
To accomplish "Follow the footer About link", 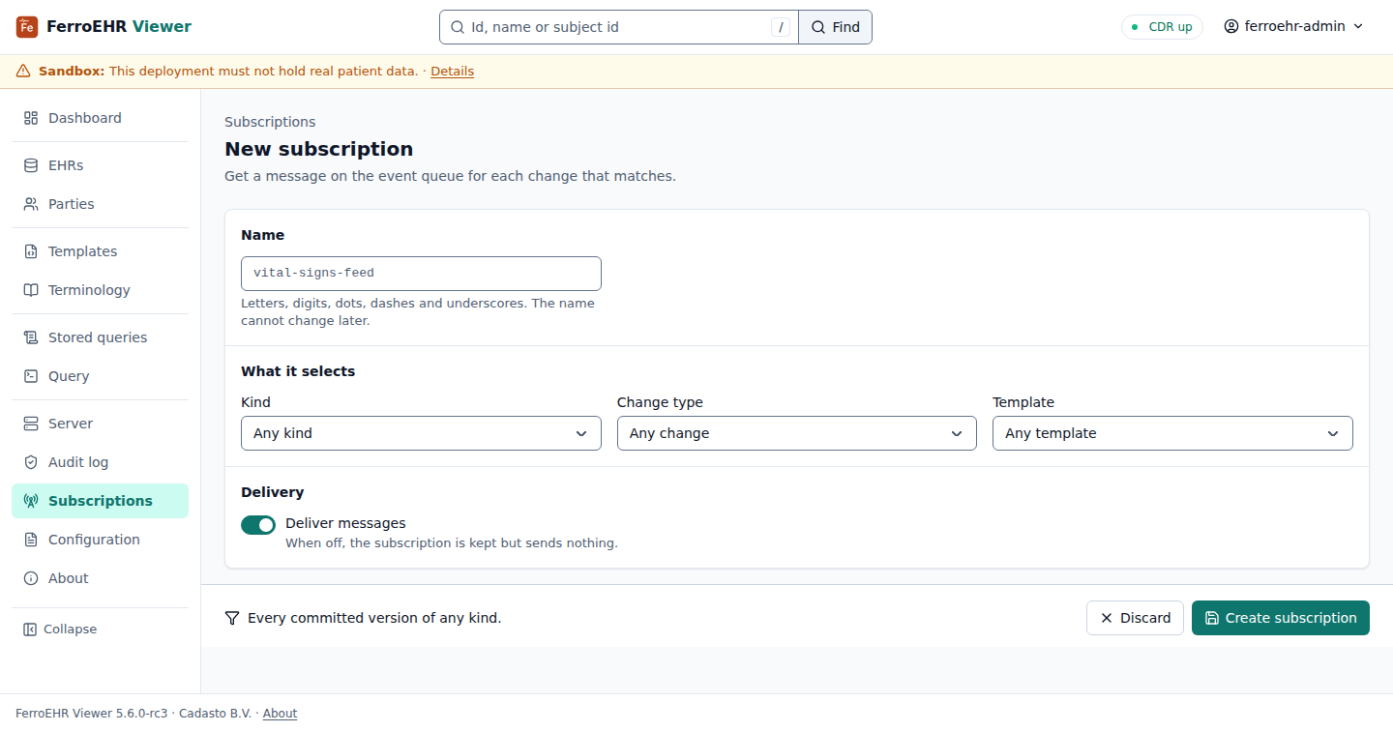I will click(x=280, y=714).
